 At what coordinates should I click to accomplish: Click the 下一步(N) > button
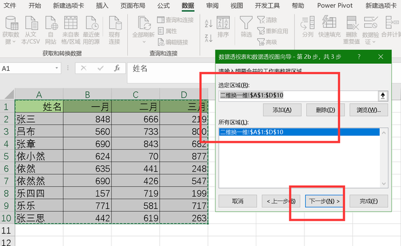tap(324, 202)
